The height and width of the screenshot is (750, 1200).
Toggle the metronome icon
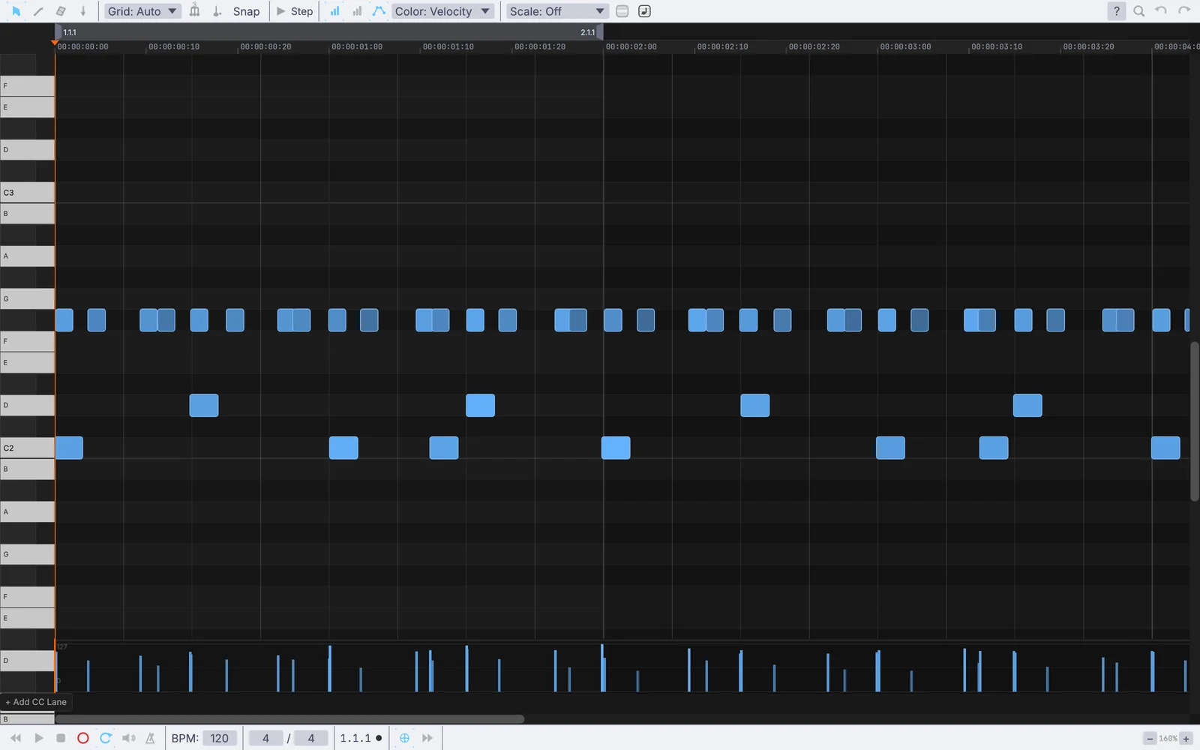click(150, 738)
